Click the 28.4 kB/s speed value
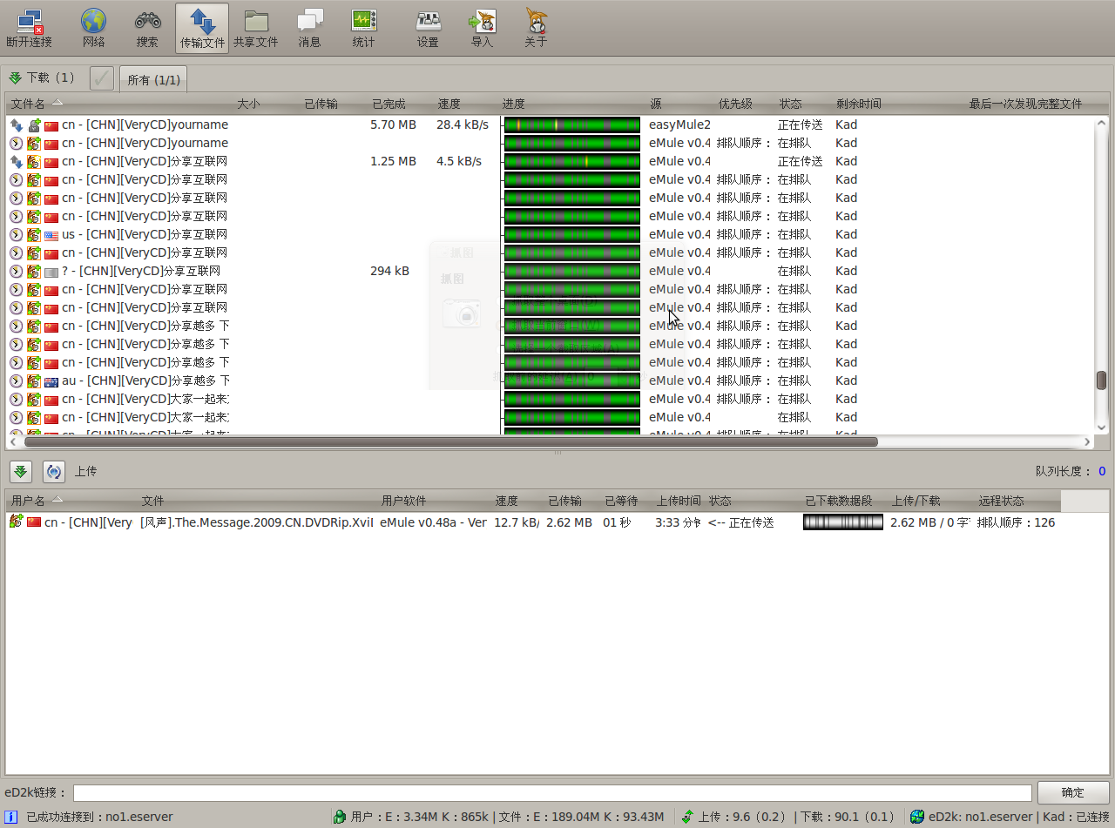 [463, 125]
